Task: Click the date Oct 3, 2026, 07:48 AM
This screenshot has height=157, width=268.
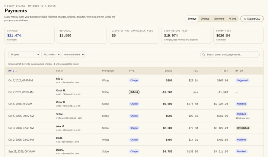Action: pos(21,128)
